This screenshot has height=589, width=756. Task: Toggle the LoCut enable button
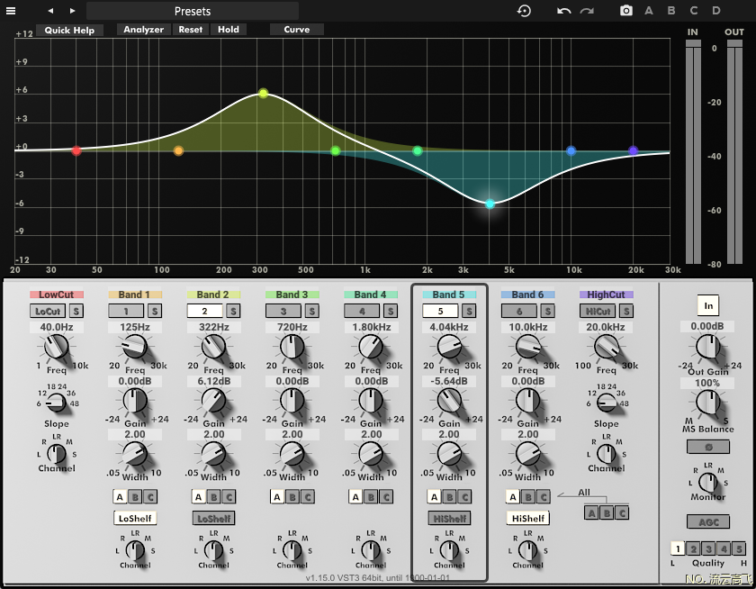tap(47, 311)
